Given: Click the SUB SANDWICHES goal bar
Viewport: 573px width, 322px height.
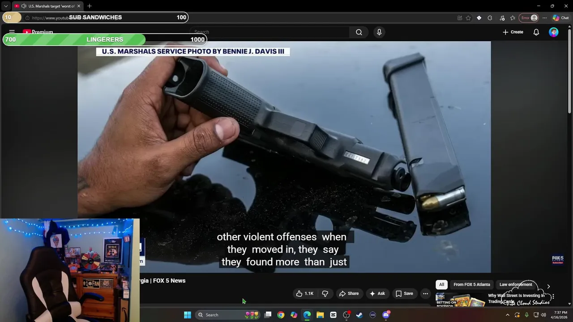Looking at the screenshot, I should click(x=95, y=17).
